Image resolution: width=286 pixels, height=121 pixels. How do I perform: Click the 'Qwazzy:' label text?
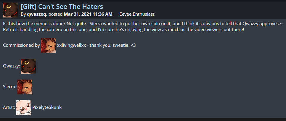(x=11, y=66)
